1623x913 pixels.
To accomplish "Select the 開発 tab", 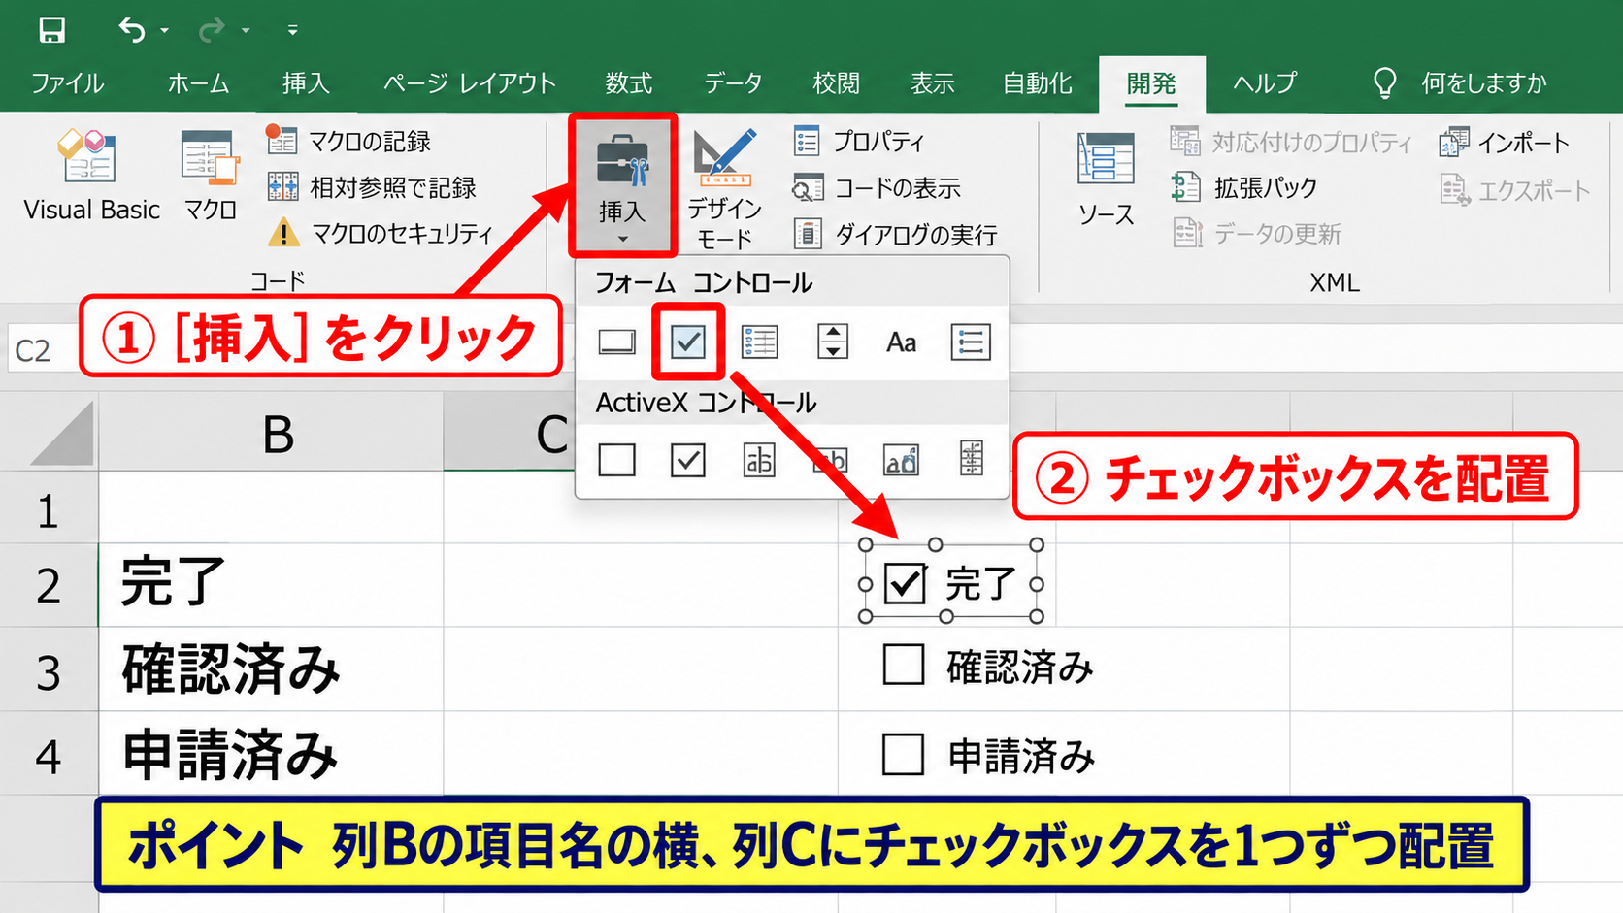I will coord(1152,84).
